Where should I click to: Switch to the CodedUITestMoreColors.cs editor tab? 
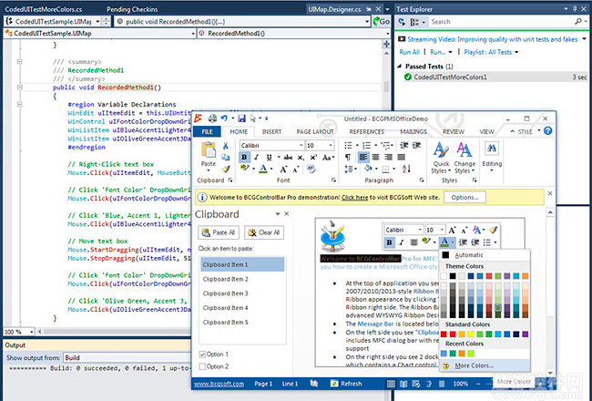tap(43, 9)
